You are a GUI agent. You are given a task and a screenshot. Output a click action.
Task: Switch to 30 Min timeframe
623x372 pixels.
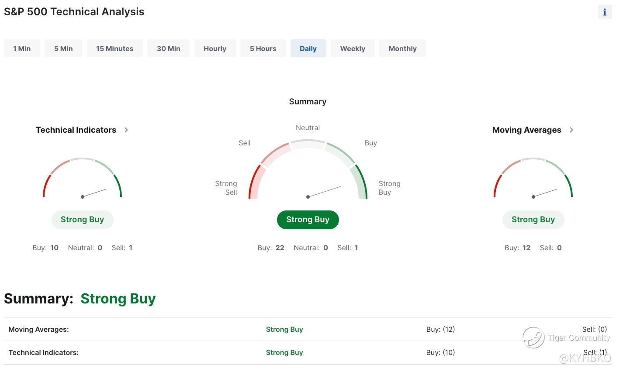[168, 48]
